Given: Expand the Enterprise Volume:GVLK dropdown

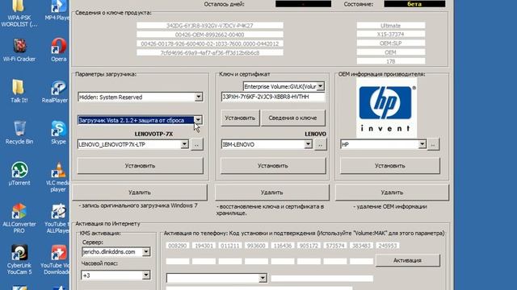Looking at the screenshot, I should click(320, 86).
